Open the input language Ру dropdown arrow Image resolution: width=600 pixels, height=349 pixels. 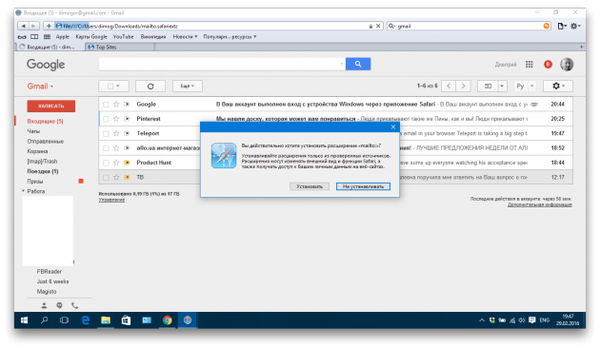[x=531, y=86]
